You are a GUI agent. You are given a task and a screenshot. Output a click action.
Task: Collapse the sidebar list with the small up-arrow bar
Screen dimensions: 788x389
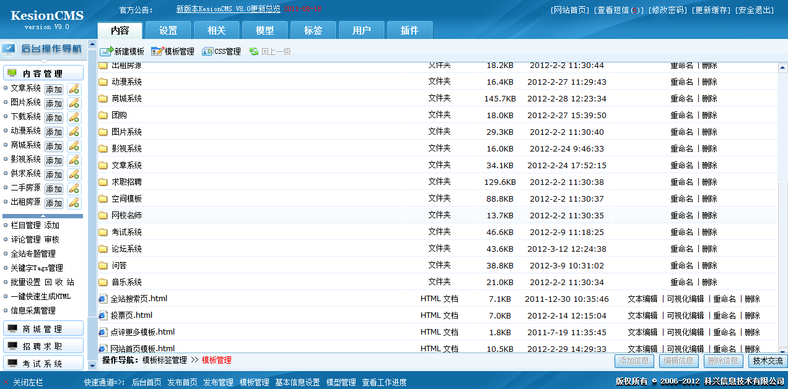(43, 216)
